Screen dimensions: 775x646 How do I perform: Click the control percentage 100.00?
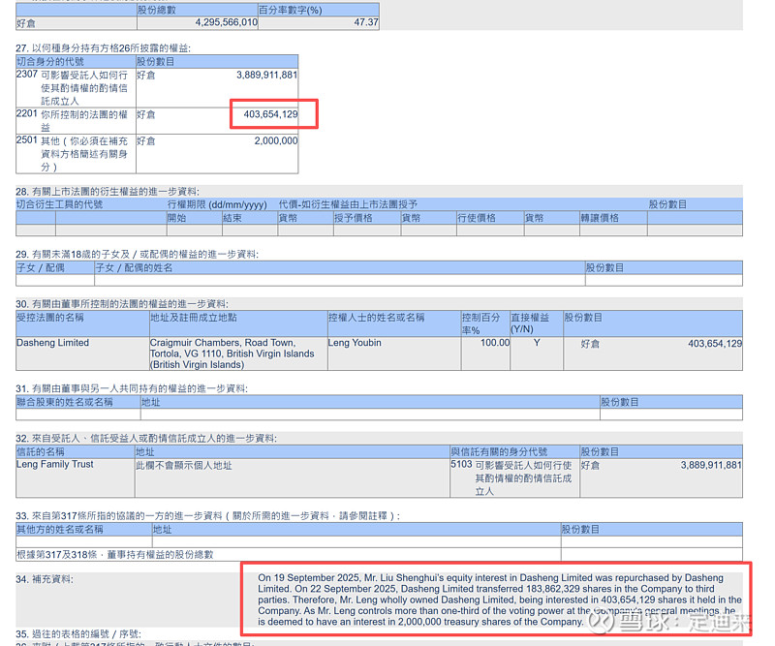coord(495,343)
